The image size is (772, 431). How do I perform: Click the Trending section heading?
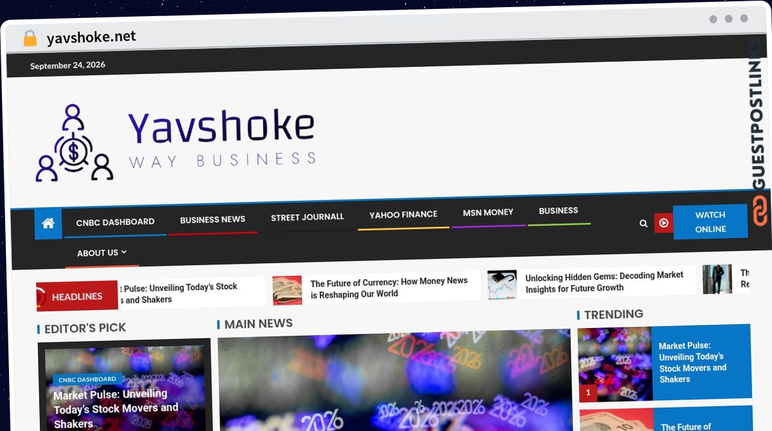point(614,314)
